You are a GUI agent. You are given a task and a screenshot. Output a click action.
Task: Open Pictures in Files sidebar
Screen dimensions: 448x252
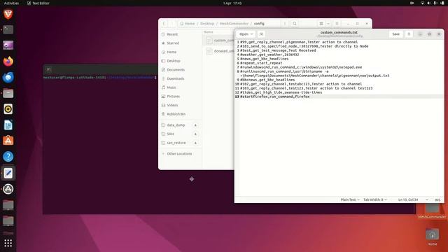pos(180,97)
